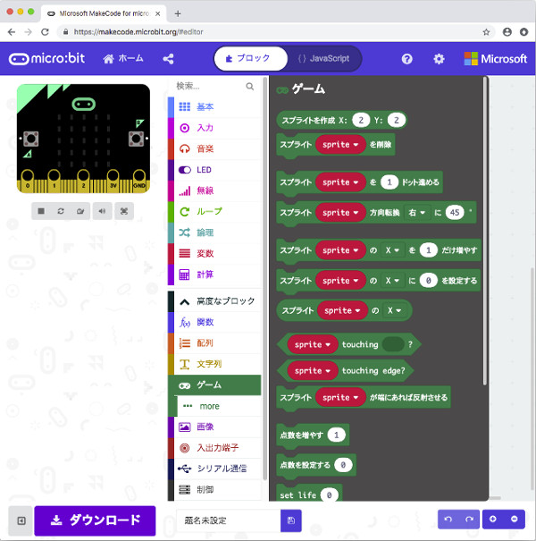Mute the simulator audio
The width and height of the screenshot is (536, 541).
click(x=102, y=211)
